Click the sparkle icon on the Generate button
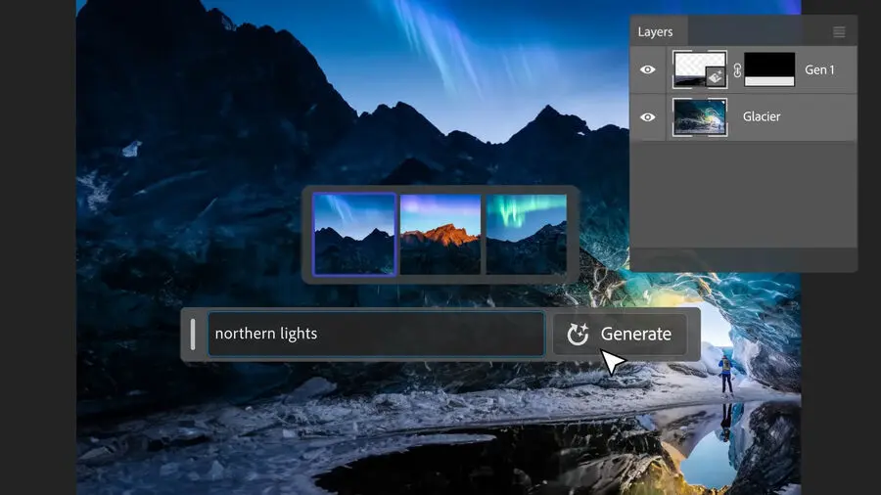881x495 pixels. coord(578,335)
